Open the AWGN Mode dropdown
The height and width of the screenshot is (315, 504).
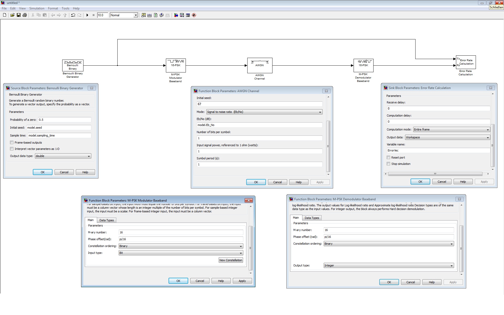264,112
